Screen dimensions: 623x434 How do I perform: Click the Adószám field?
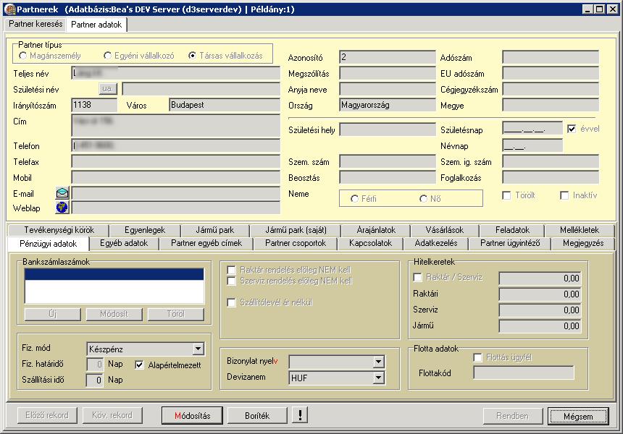click(x=551, y=57)
